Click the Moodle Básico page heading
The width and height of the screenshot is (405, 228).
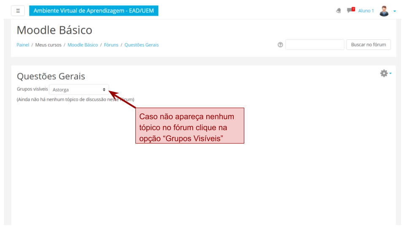coord(54,30)
